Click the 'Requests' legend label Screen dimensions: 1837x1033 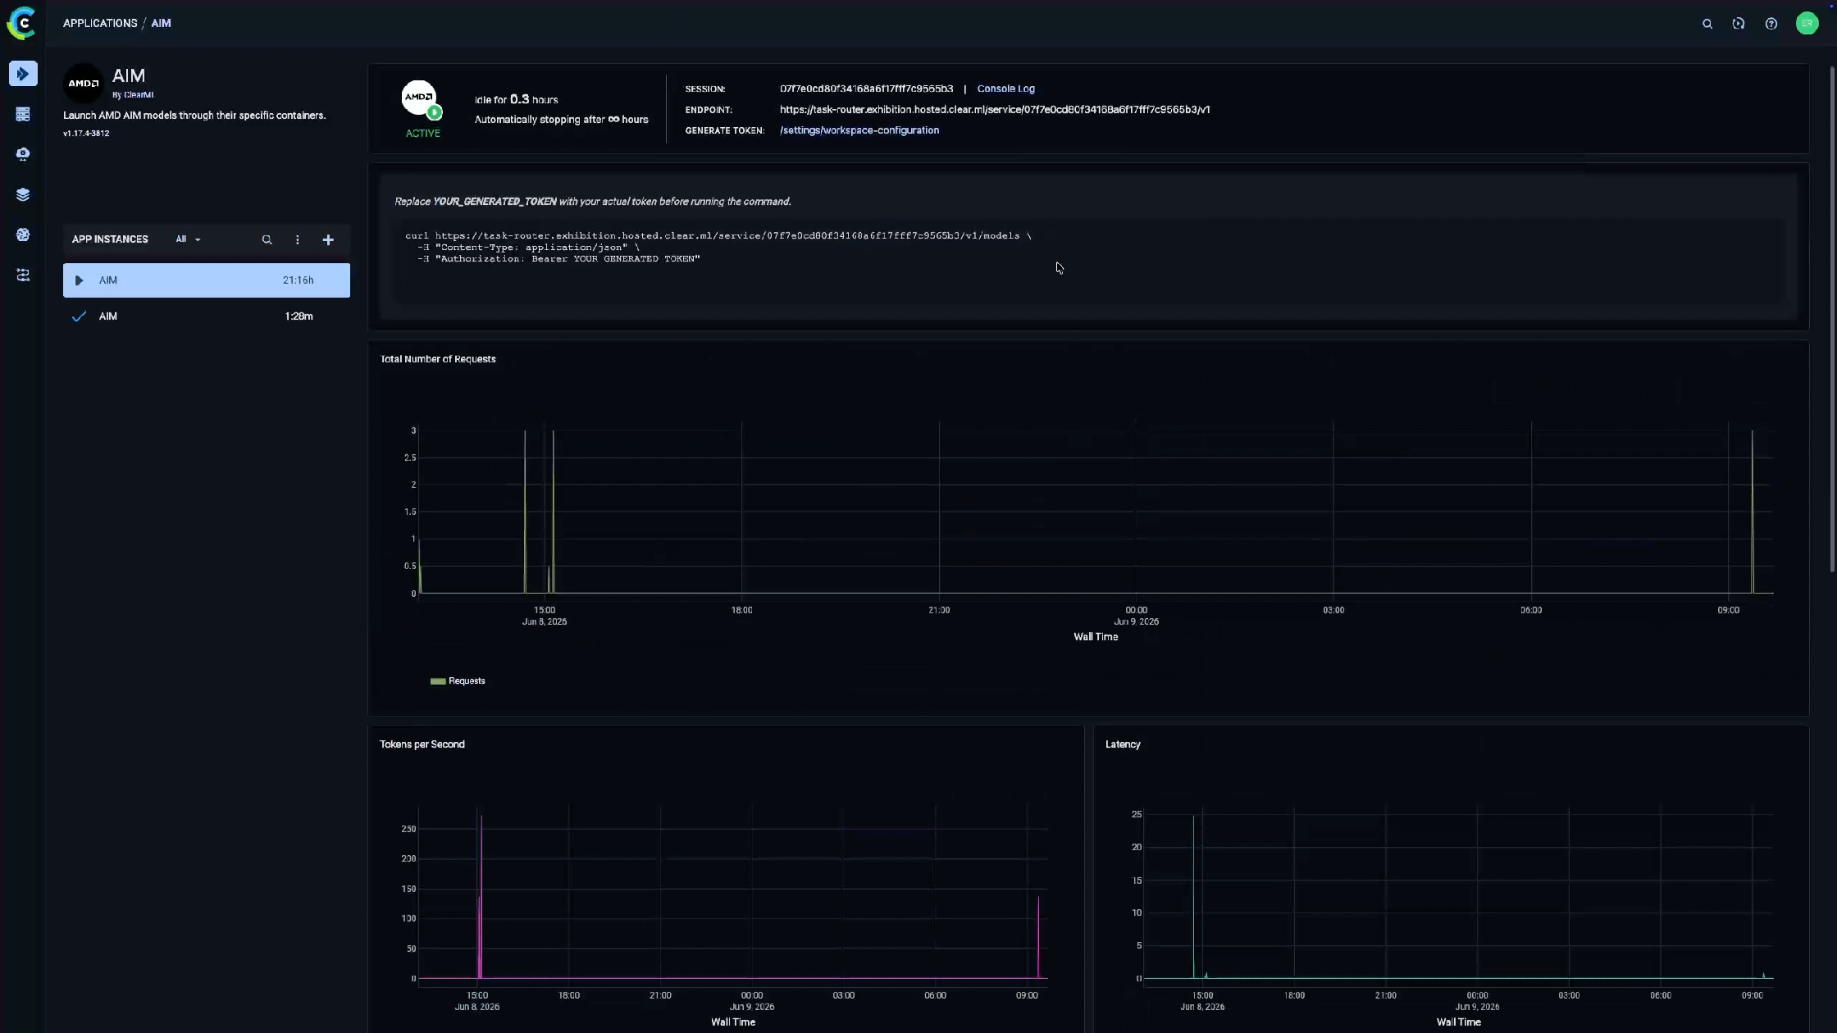point(467,681)
